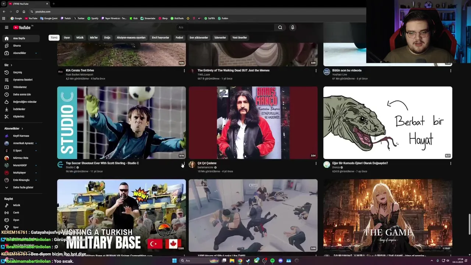Expand Daha fazla göster subscriptions
The height and width of the screenshot is (265, 471).
coord(21,187)
